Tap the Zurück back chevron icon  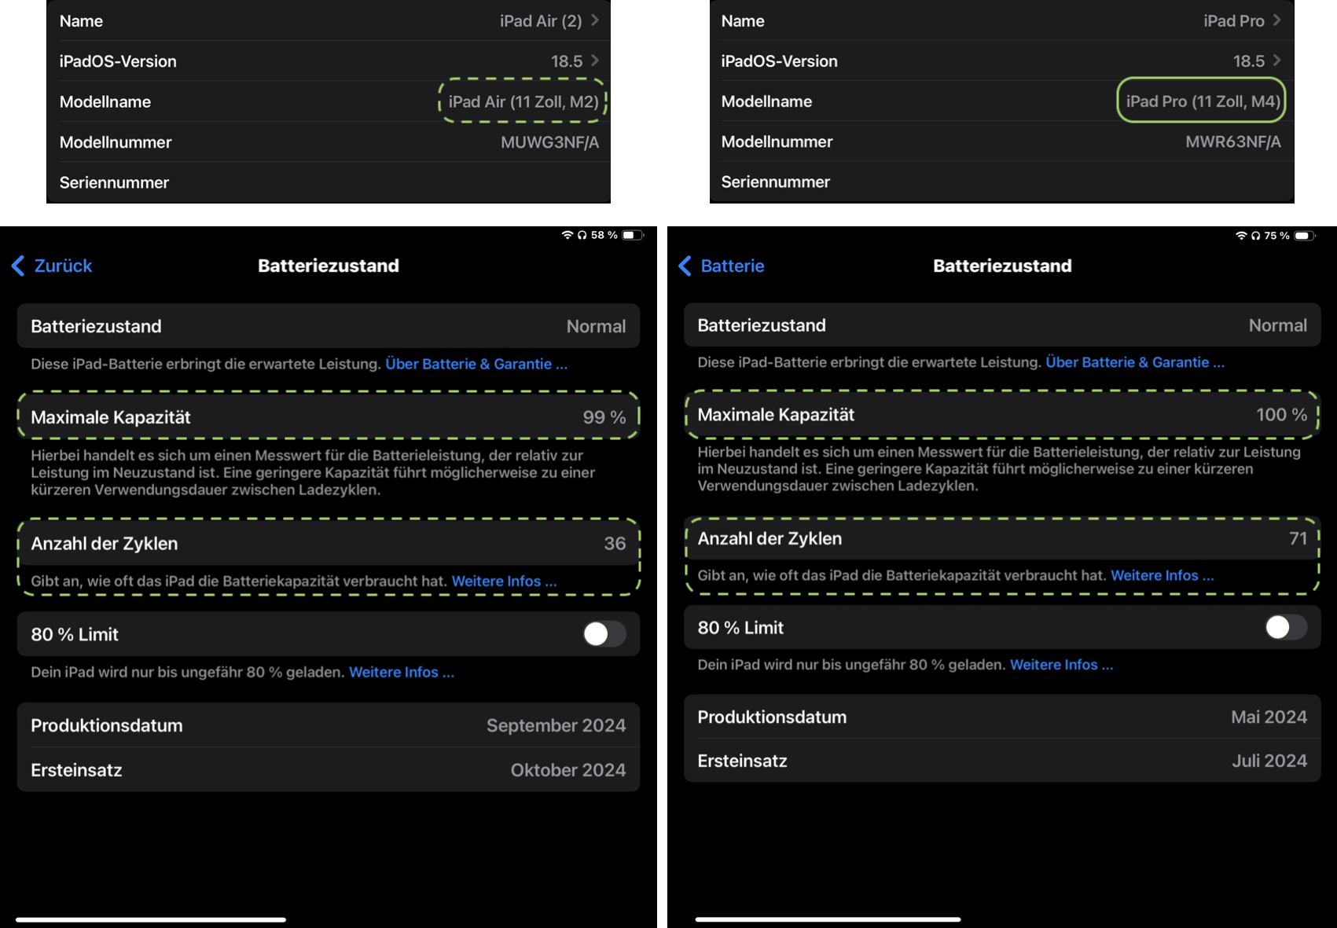(x=18, y=266)
